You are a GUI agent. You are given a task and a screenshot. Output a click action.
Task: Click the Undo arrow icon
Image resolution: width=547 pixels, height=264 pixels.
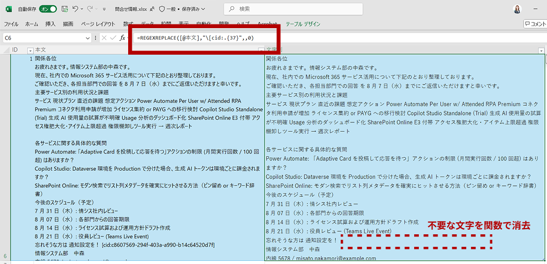(76, 9)
